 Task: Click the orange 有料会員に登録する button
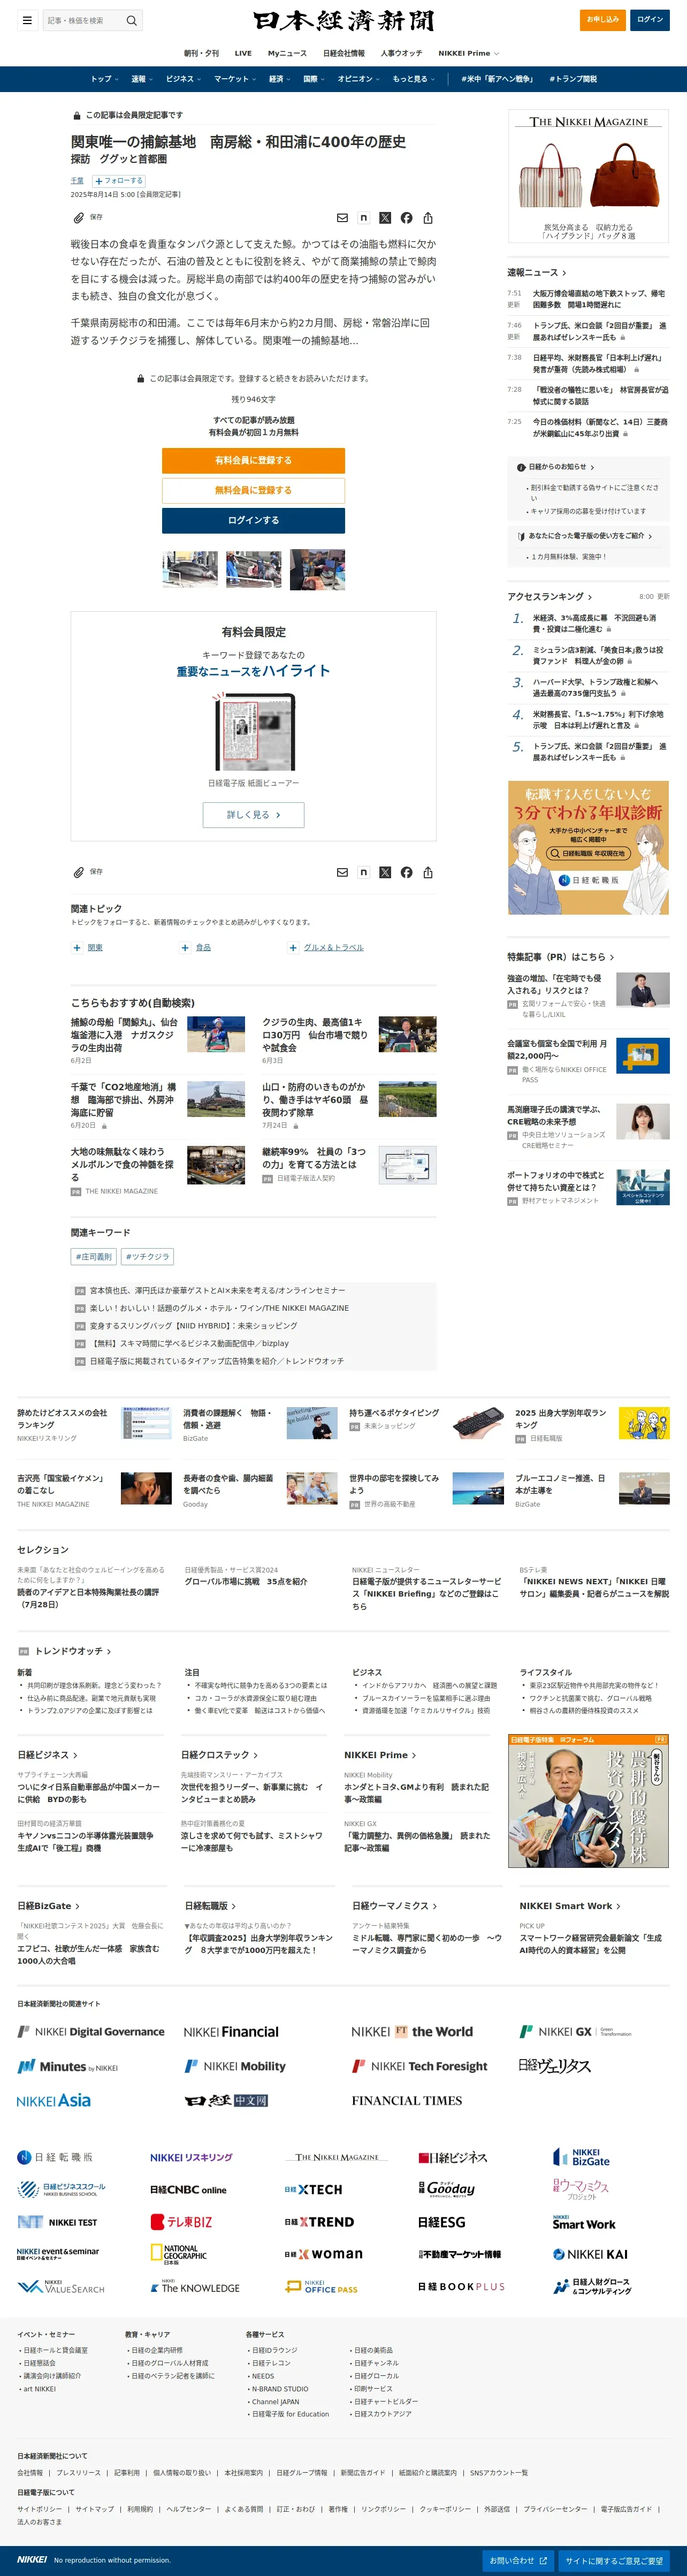(253, 460)
